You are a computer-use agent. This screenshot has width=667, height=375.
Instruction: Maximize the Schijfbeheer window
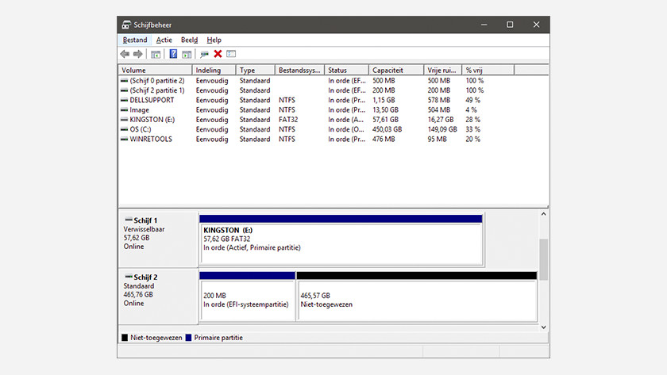point(510,25)
